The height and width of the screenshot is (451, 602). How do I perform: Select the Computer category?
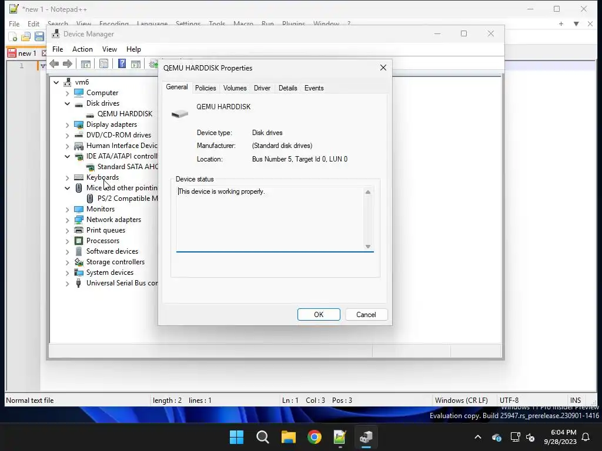[102, 93]
